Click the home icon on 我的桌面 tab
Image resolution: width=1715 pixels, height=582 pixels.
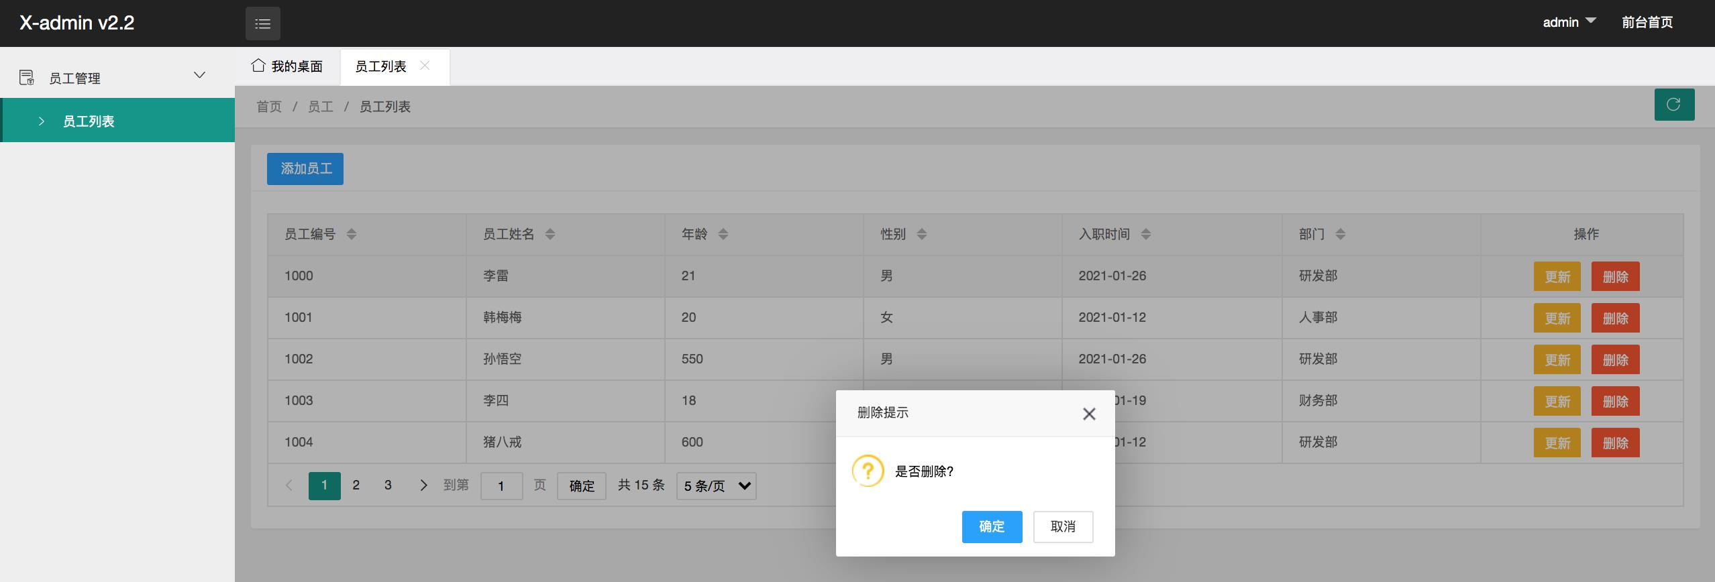tap(258, 66)
